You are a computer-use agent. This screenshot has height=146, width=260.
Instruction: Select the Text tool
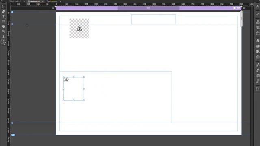coord(3,16)
